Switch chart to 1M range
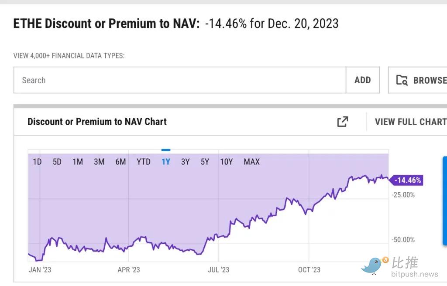Screen dimensions: 447x286 [78, 162]
